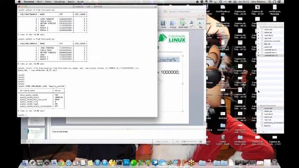
Task: Click the Play button in Keynote toolbar
Action: coord(200,24)
